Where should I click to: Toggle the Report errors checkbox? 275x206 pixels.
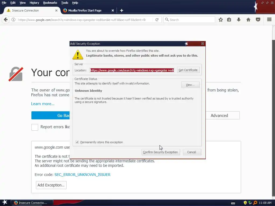(x=35, y=127)
